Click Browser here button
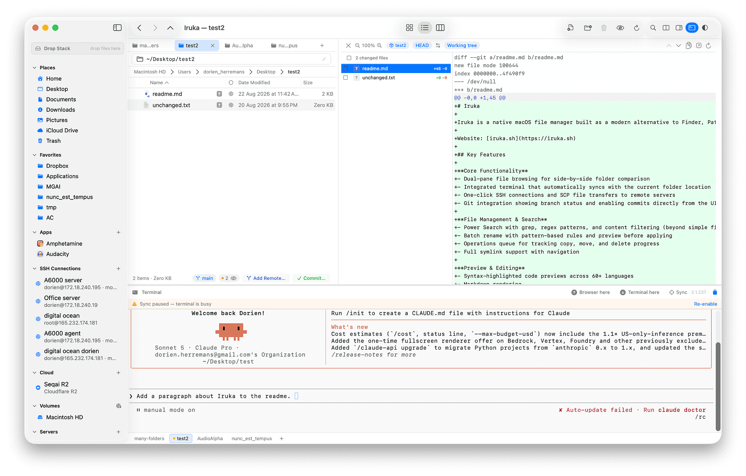Image resolution: width=746 pixels, height=476 pixels. tap(591, 292)
